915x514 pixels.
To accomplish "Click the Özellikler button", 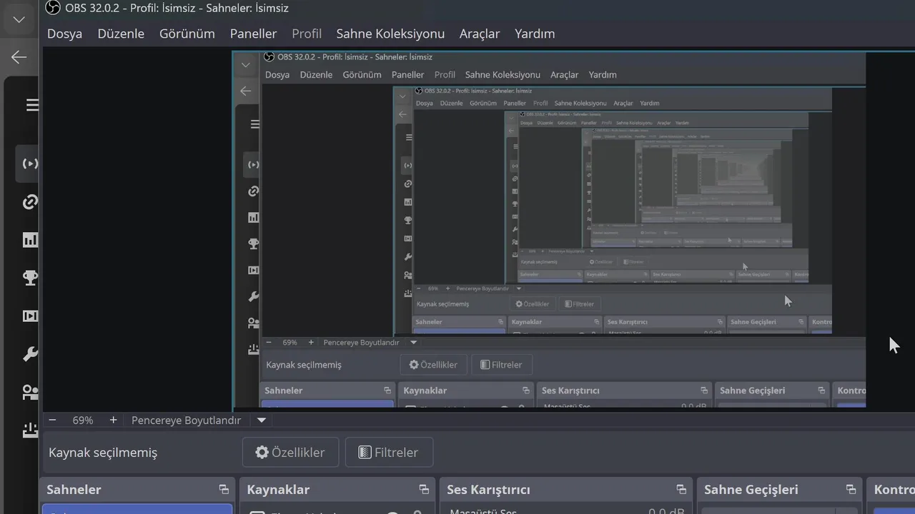I will click(x=290, y=452).
